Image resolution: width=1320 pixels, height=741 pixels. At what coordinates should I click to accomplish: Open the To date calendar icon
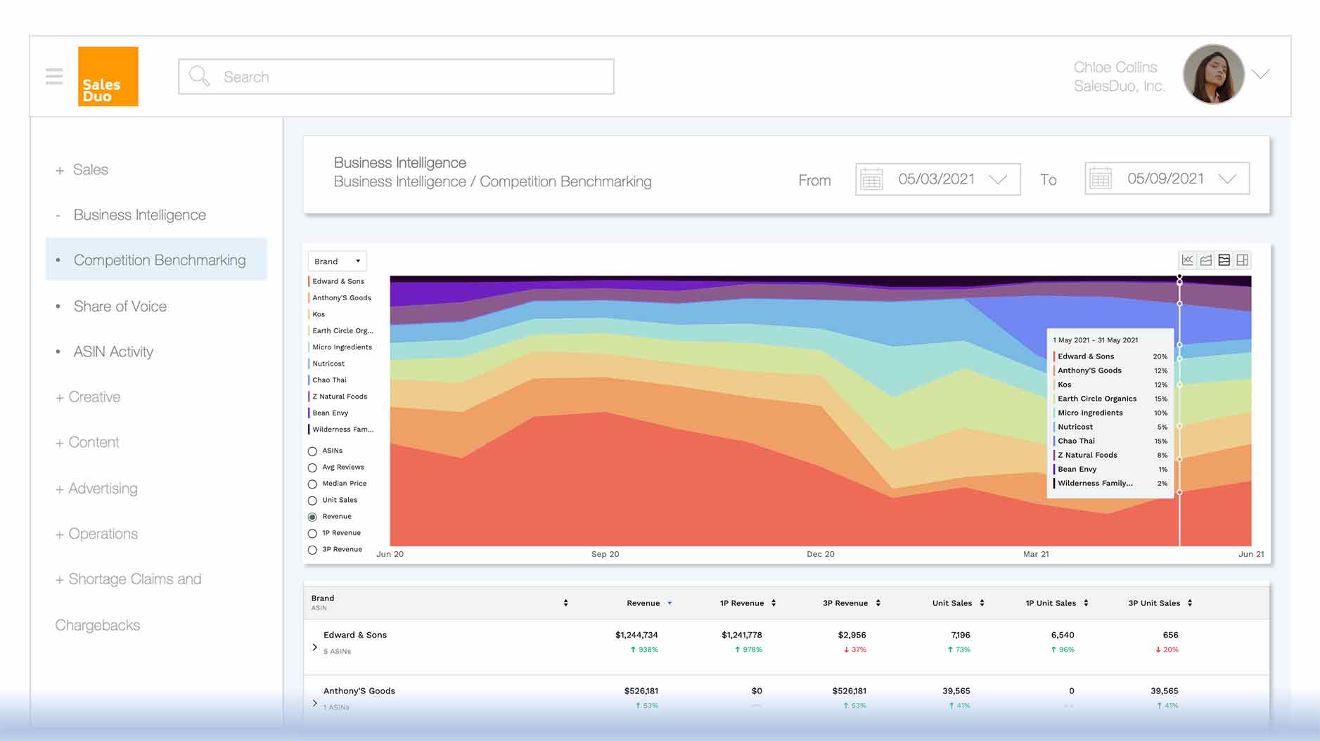(1101, 179)
